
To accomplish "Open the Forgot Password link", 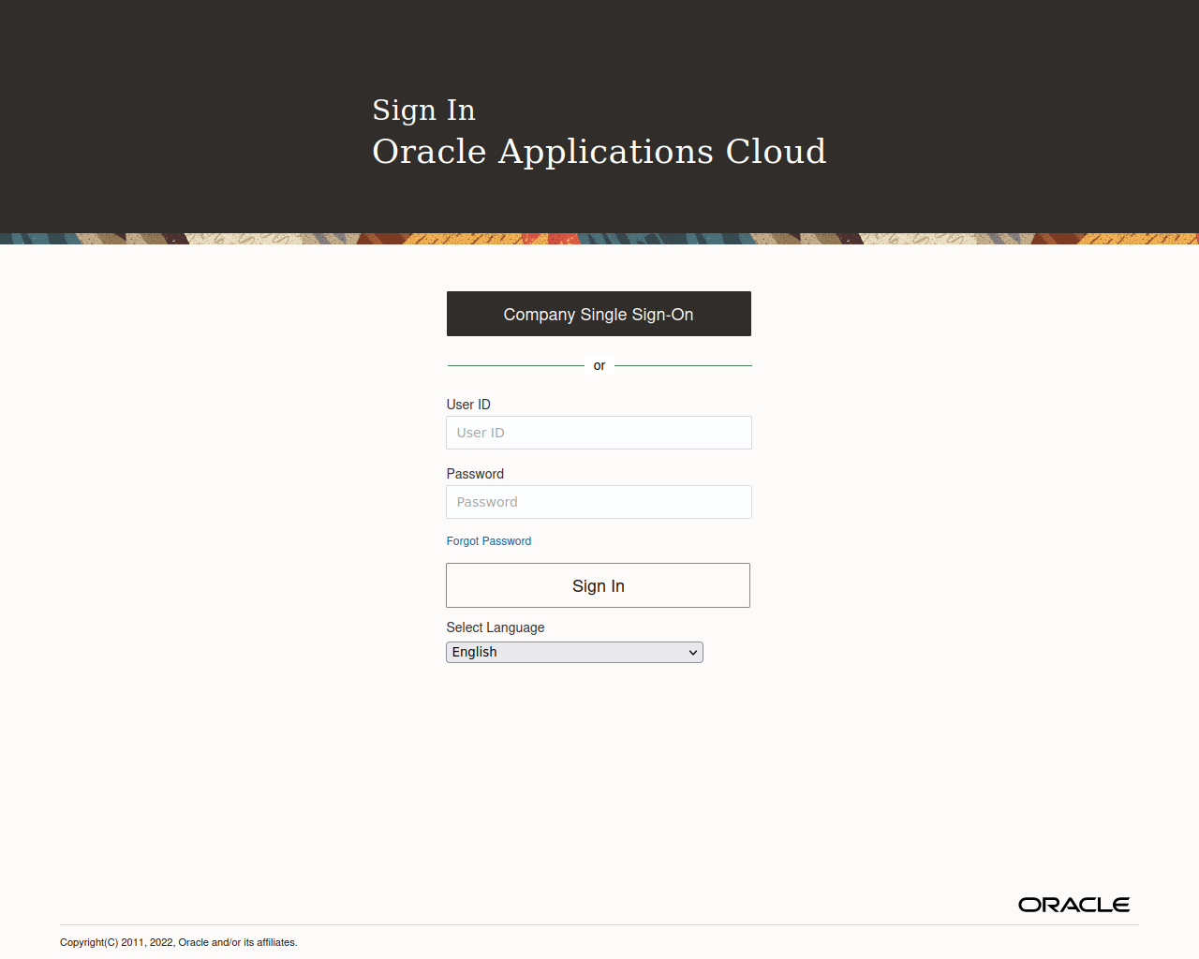I will pos(488,541).
